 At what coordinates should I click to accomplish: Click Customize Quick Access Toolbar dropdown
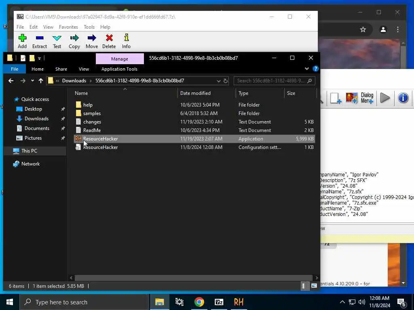coord(39,58)
